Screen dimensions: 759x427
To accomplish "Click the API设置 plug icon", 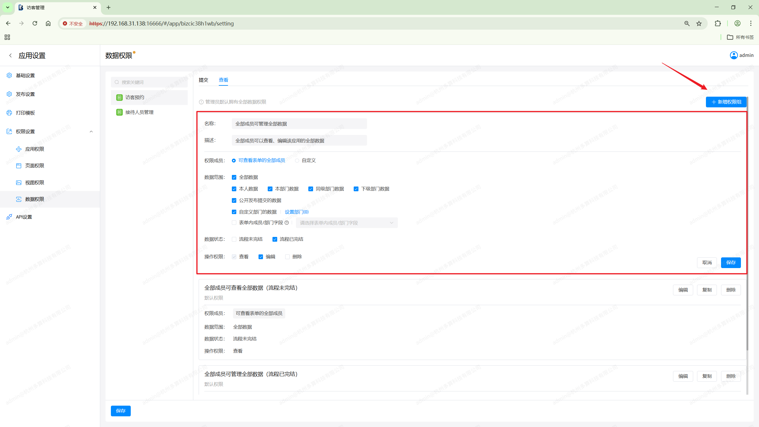I will tap(9, 217).
